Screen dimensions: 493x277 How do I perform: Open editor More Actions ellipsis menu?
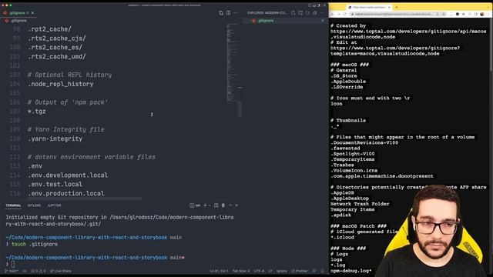click(236, 13)
